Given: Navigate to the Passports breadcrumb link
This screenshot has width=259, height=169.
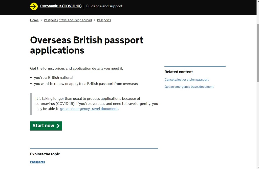Looking at the screenshot, I should (104, 20).
